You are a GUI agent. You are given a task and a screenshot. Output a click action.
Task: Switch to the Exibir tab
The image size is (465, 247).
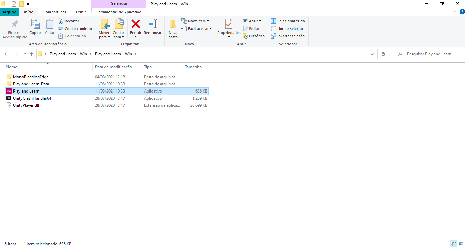tap(81, 12)
